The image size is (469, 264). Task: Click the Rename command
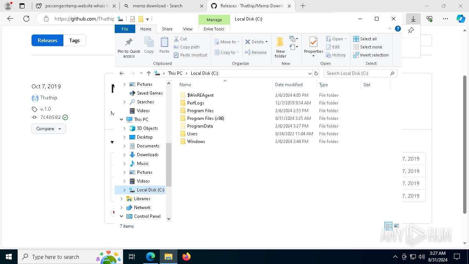(256, 52)
